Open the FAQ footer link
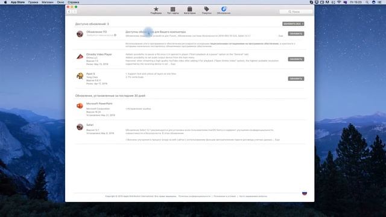This screenshot has height=217, width=386. coord(253,197)
